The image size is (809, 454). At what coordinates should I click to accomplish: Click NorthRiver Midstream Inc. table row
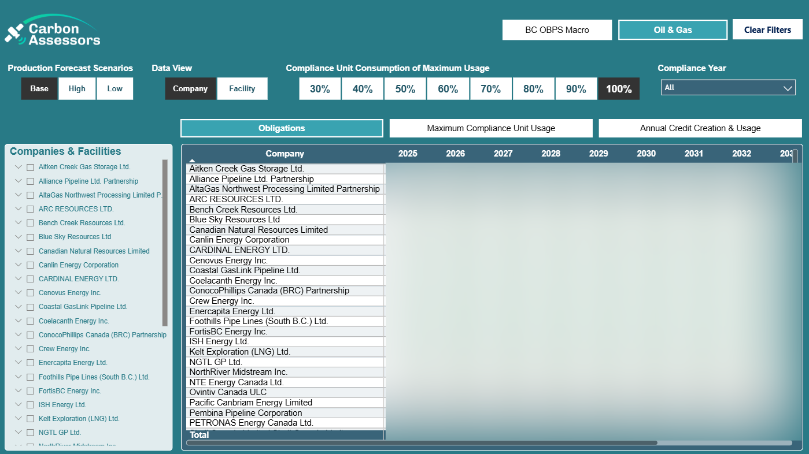pyautogui.click(x=286, y=372)
